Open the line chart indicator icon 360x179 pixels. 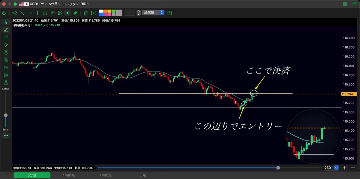pyautogui.click(x=6, y=37)
